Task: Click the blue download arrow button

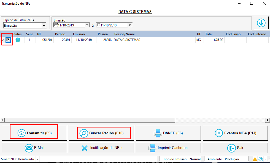Action: click(261, 23)
